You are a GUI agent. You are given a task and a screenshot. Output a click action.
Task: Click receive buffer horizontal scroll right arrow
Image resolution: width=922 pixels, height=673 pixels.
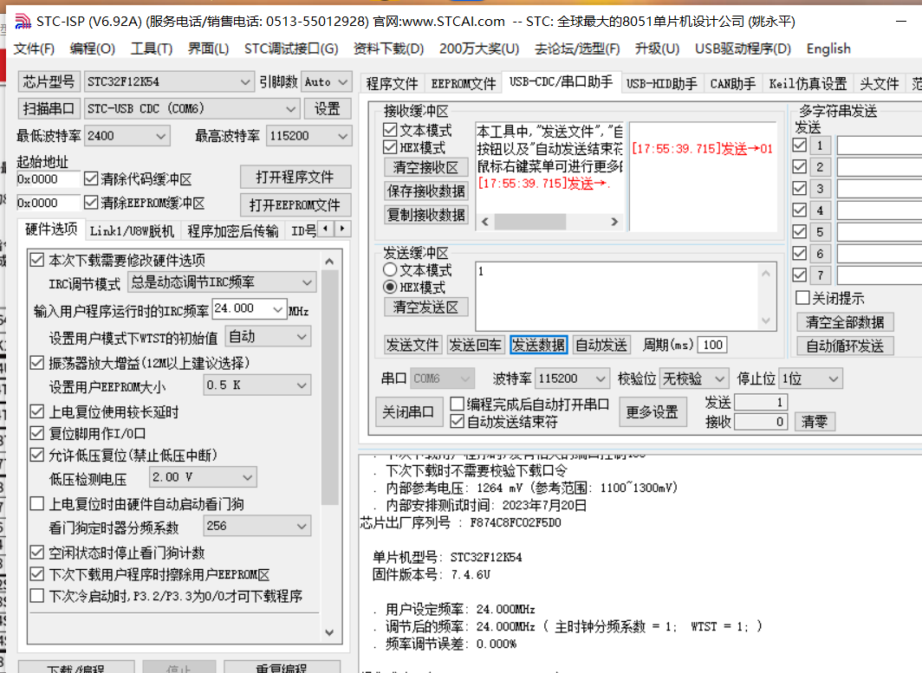(x=614, y=222)
